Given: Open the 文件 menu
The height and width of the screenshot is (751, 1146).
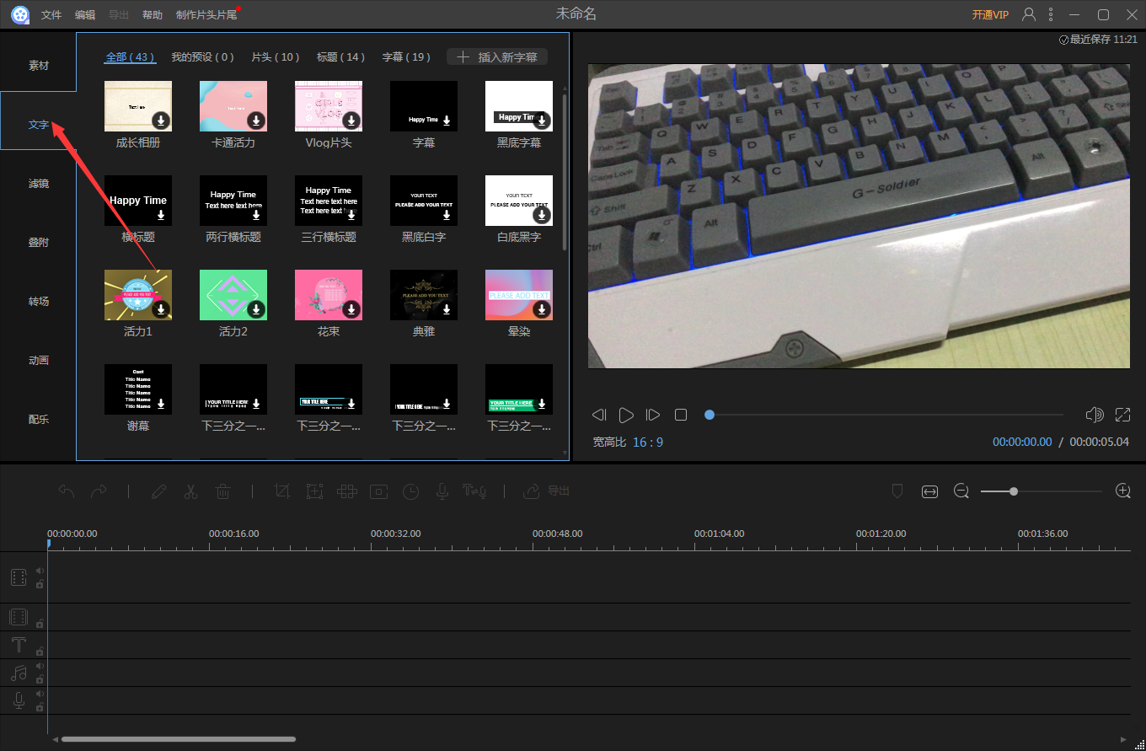Looking at the screenshot, I should pyautogui.click(x=51, y=15).
